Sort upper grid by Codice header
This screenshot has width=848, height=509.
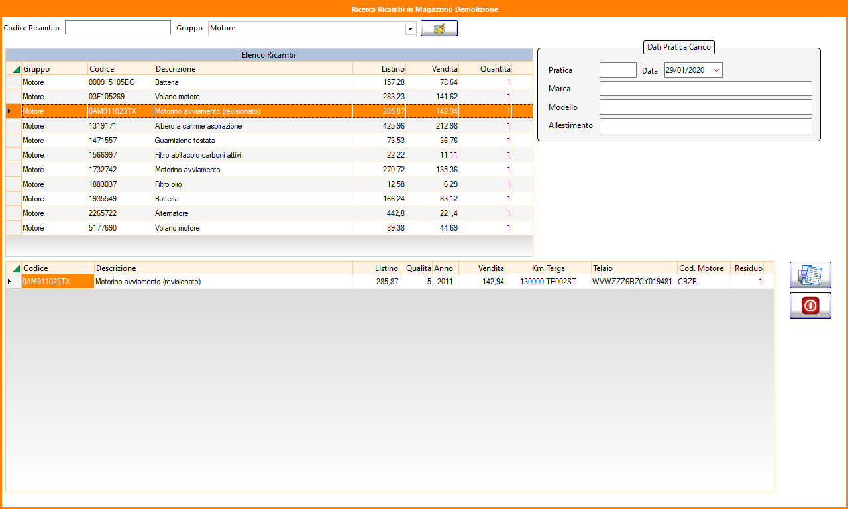(121, 69)
